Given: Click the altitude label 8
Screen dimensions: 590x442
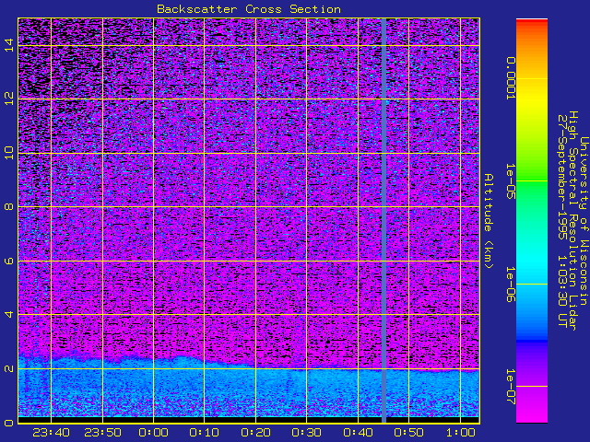Looking at the screenshot, I should [9, 206].
